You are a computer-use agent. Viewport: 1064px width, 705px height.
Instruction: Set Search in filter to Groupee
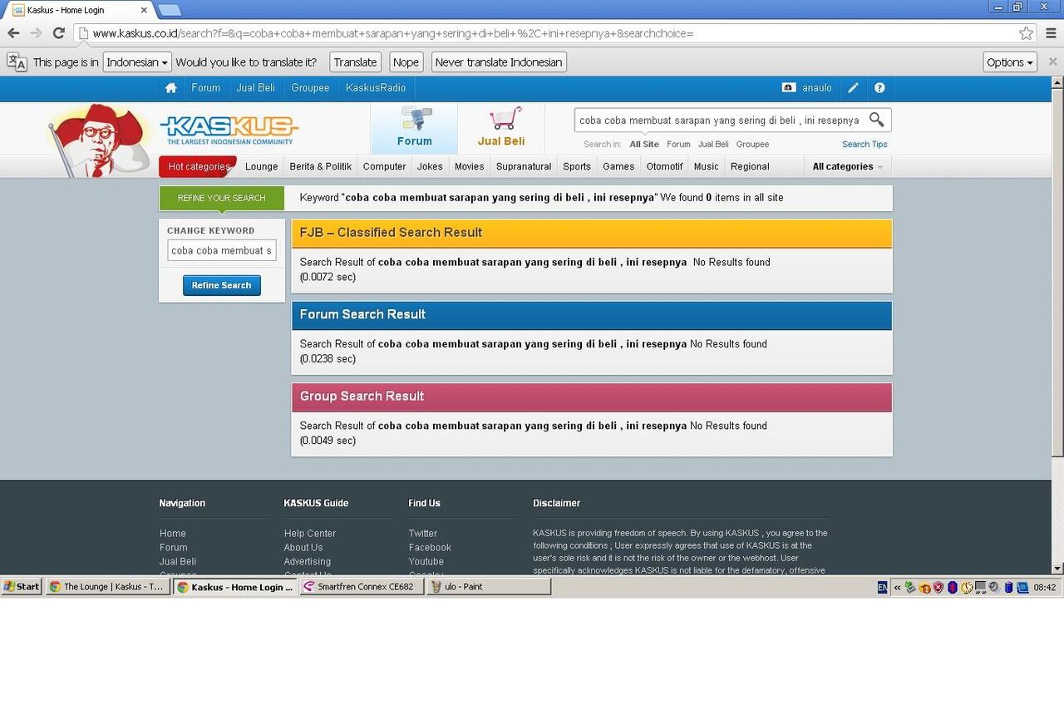(x=752, y=144)
